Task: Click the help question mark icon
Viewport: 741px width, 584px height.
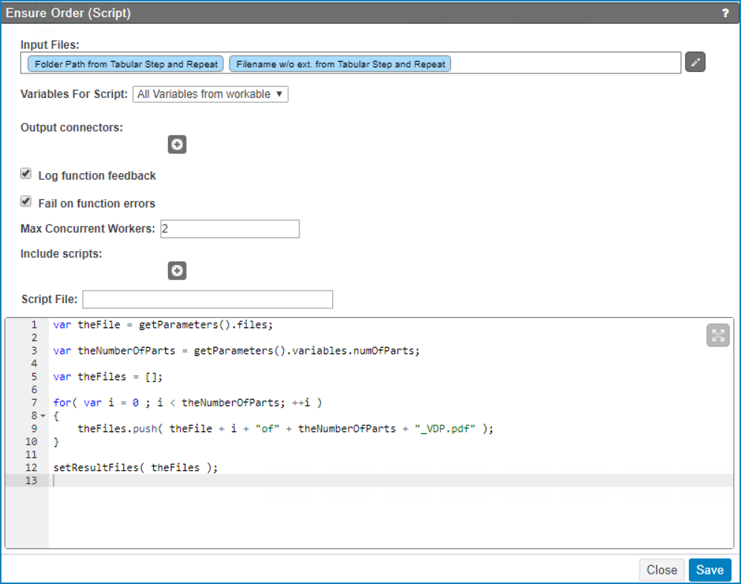Action: pos(725,13)
